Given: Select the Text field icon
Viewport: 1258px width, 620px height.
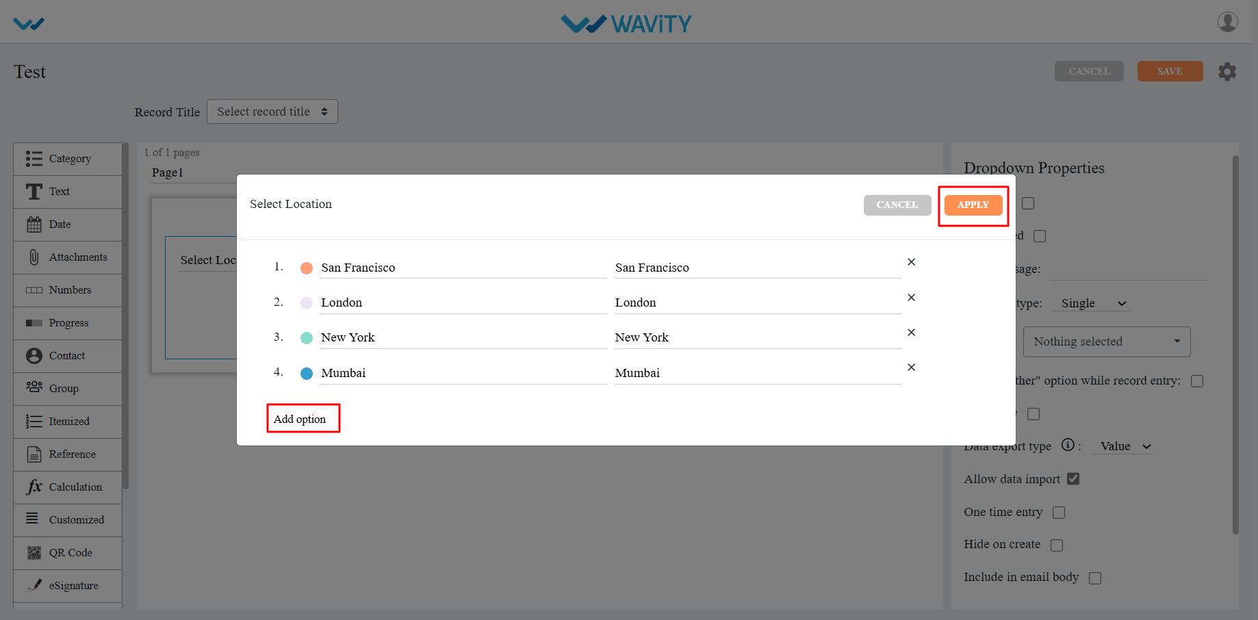Looking at the screenshot, I should (34, 192).
